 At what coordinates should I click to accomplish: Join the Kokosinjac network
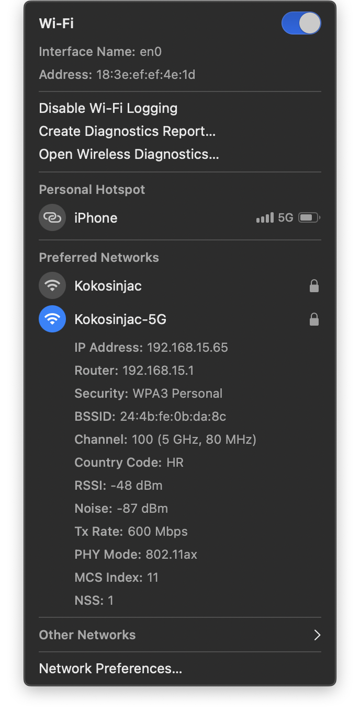tap(108, 286)
